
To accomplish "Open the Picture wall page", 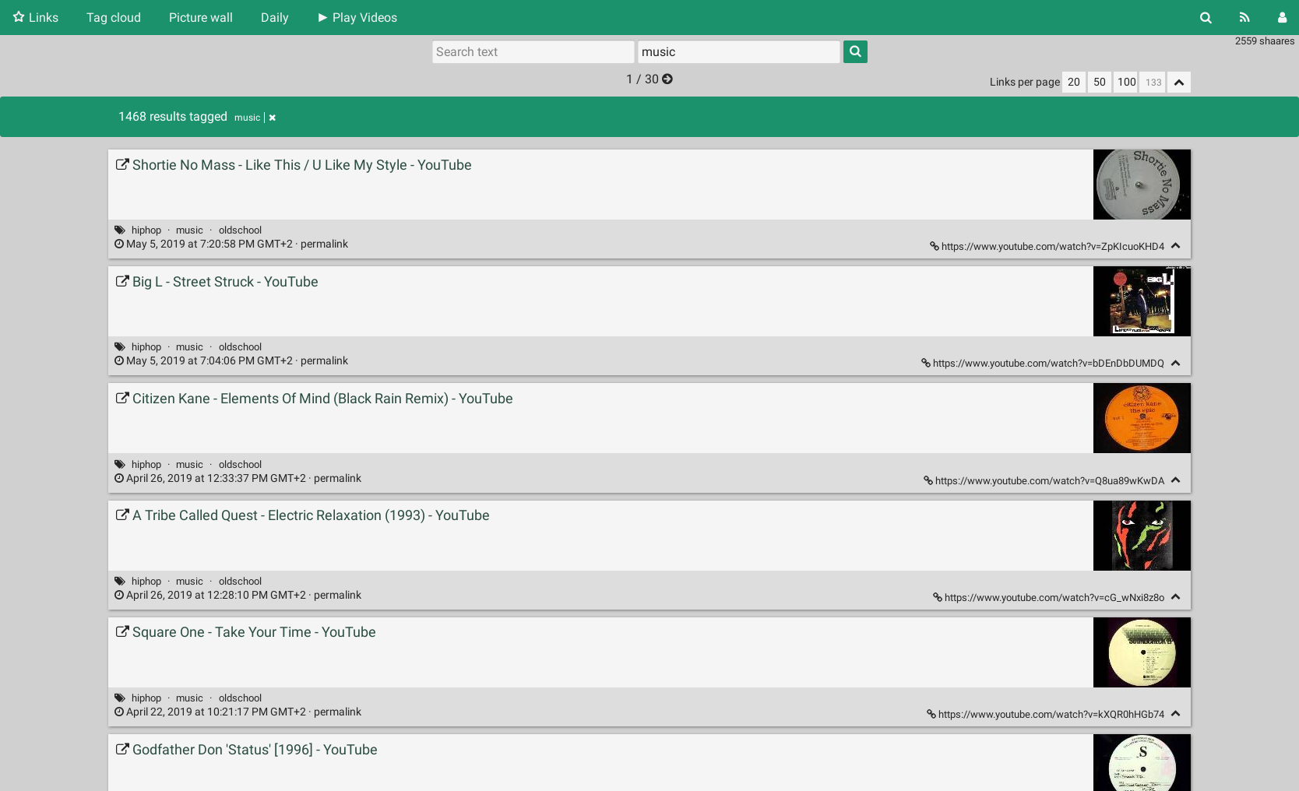I will 201,18.
